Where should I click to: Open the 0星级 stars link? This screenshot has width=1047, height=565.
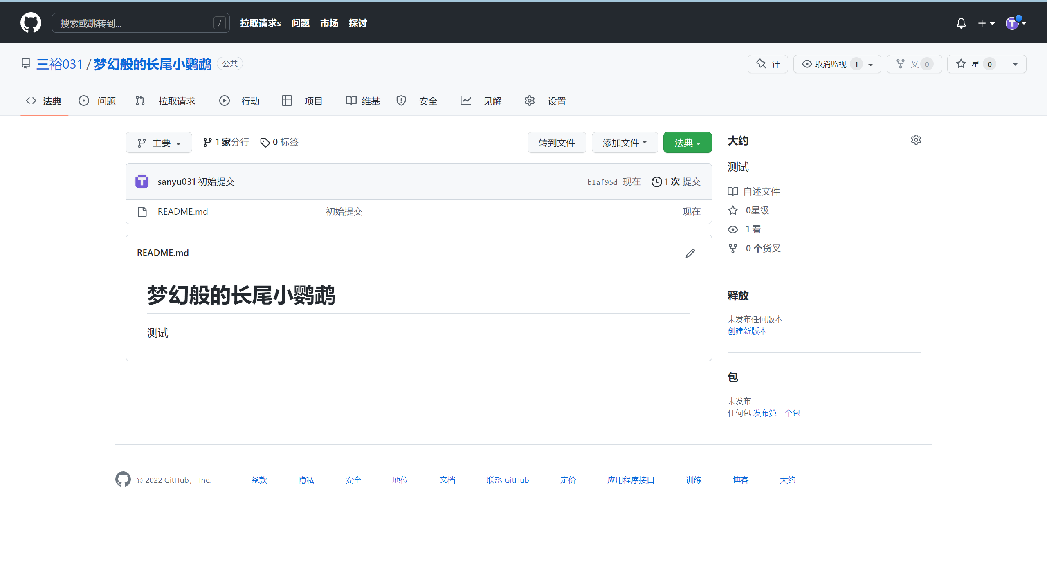(748, 210)
